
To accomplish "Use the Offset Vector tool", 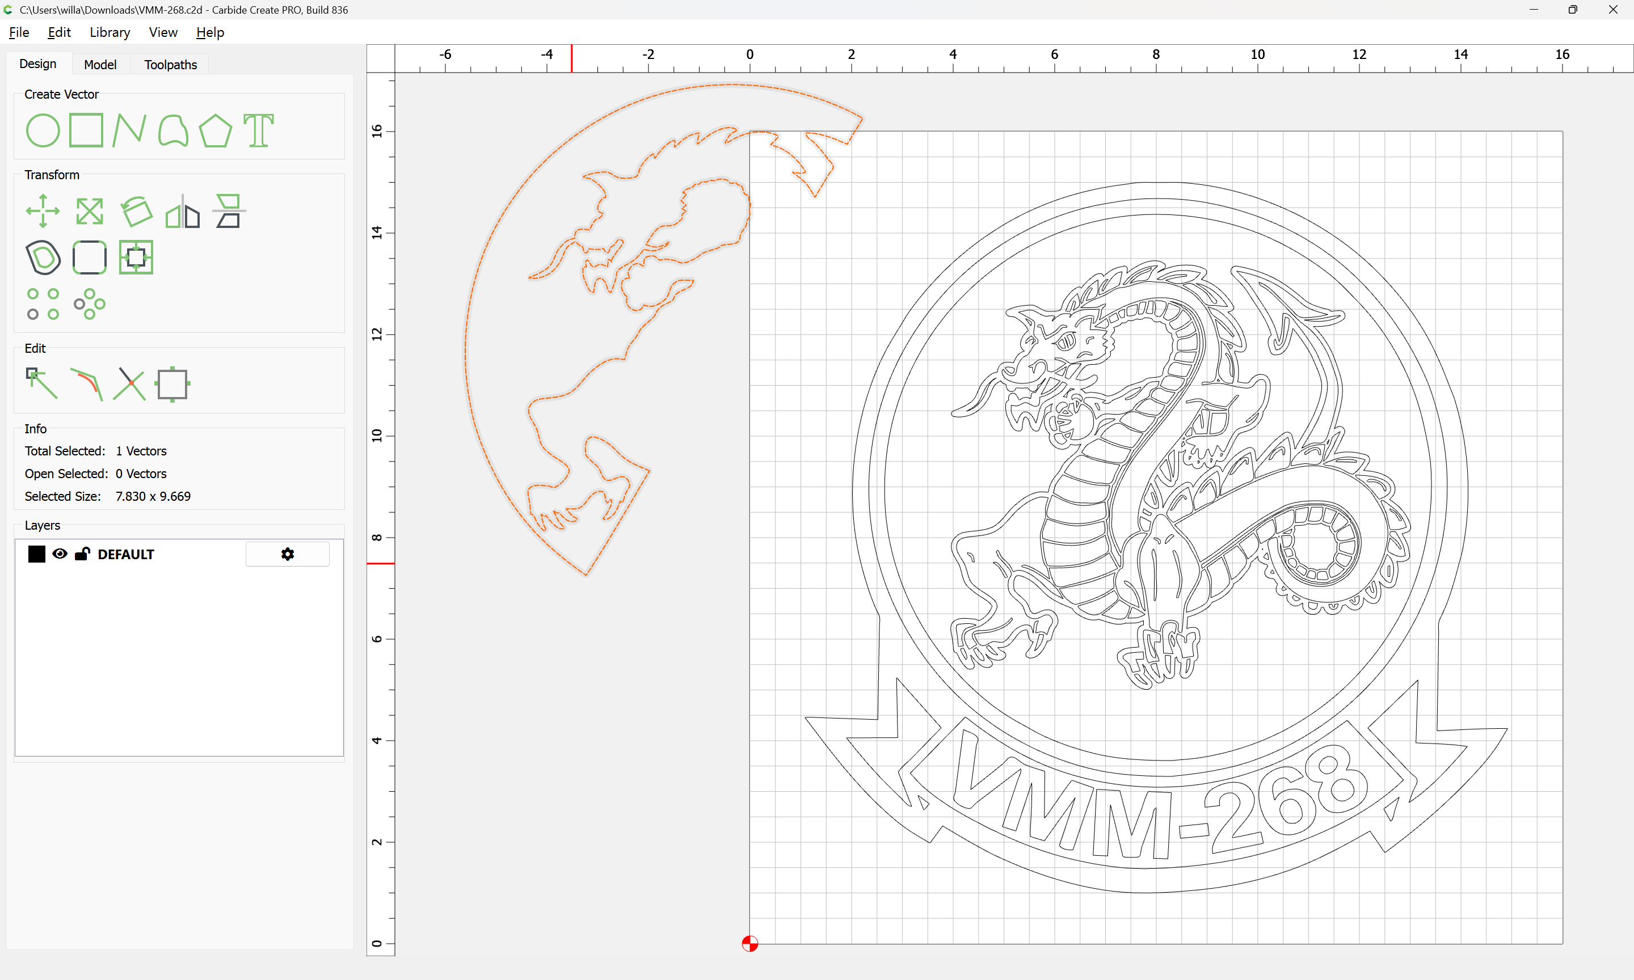I will [x=43, y=257].
